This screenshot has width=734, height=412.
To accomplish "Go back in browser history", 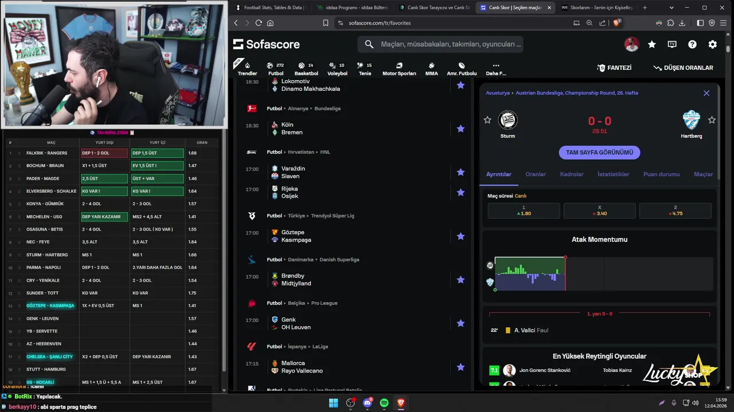I will [x=236, y=23].
